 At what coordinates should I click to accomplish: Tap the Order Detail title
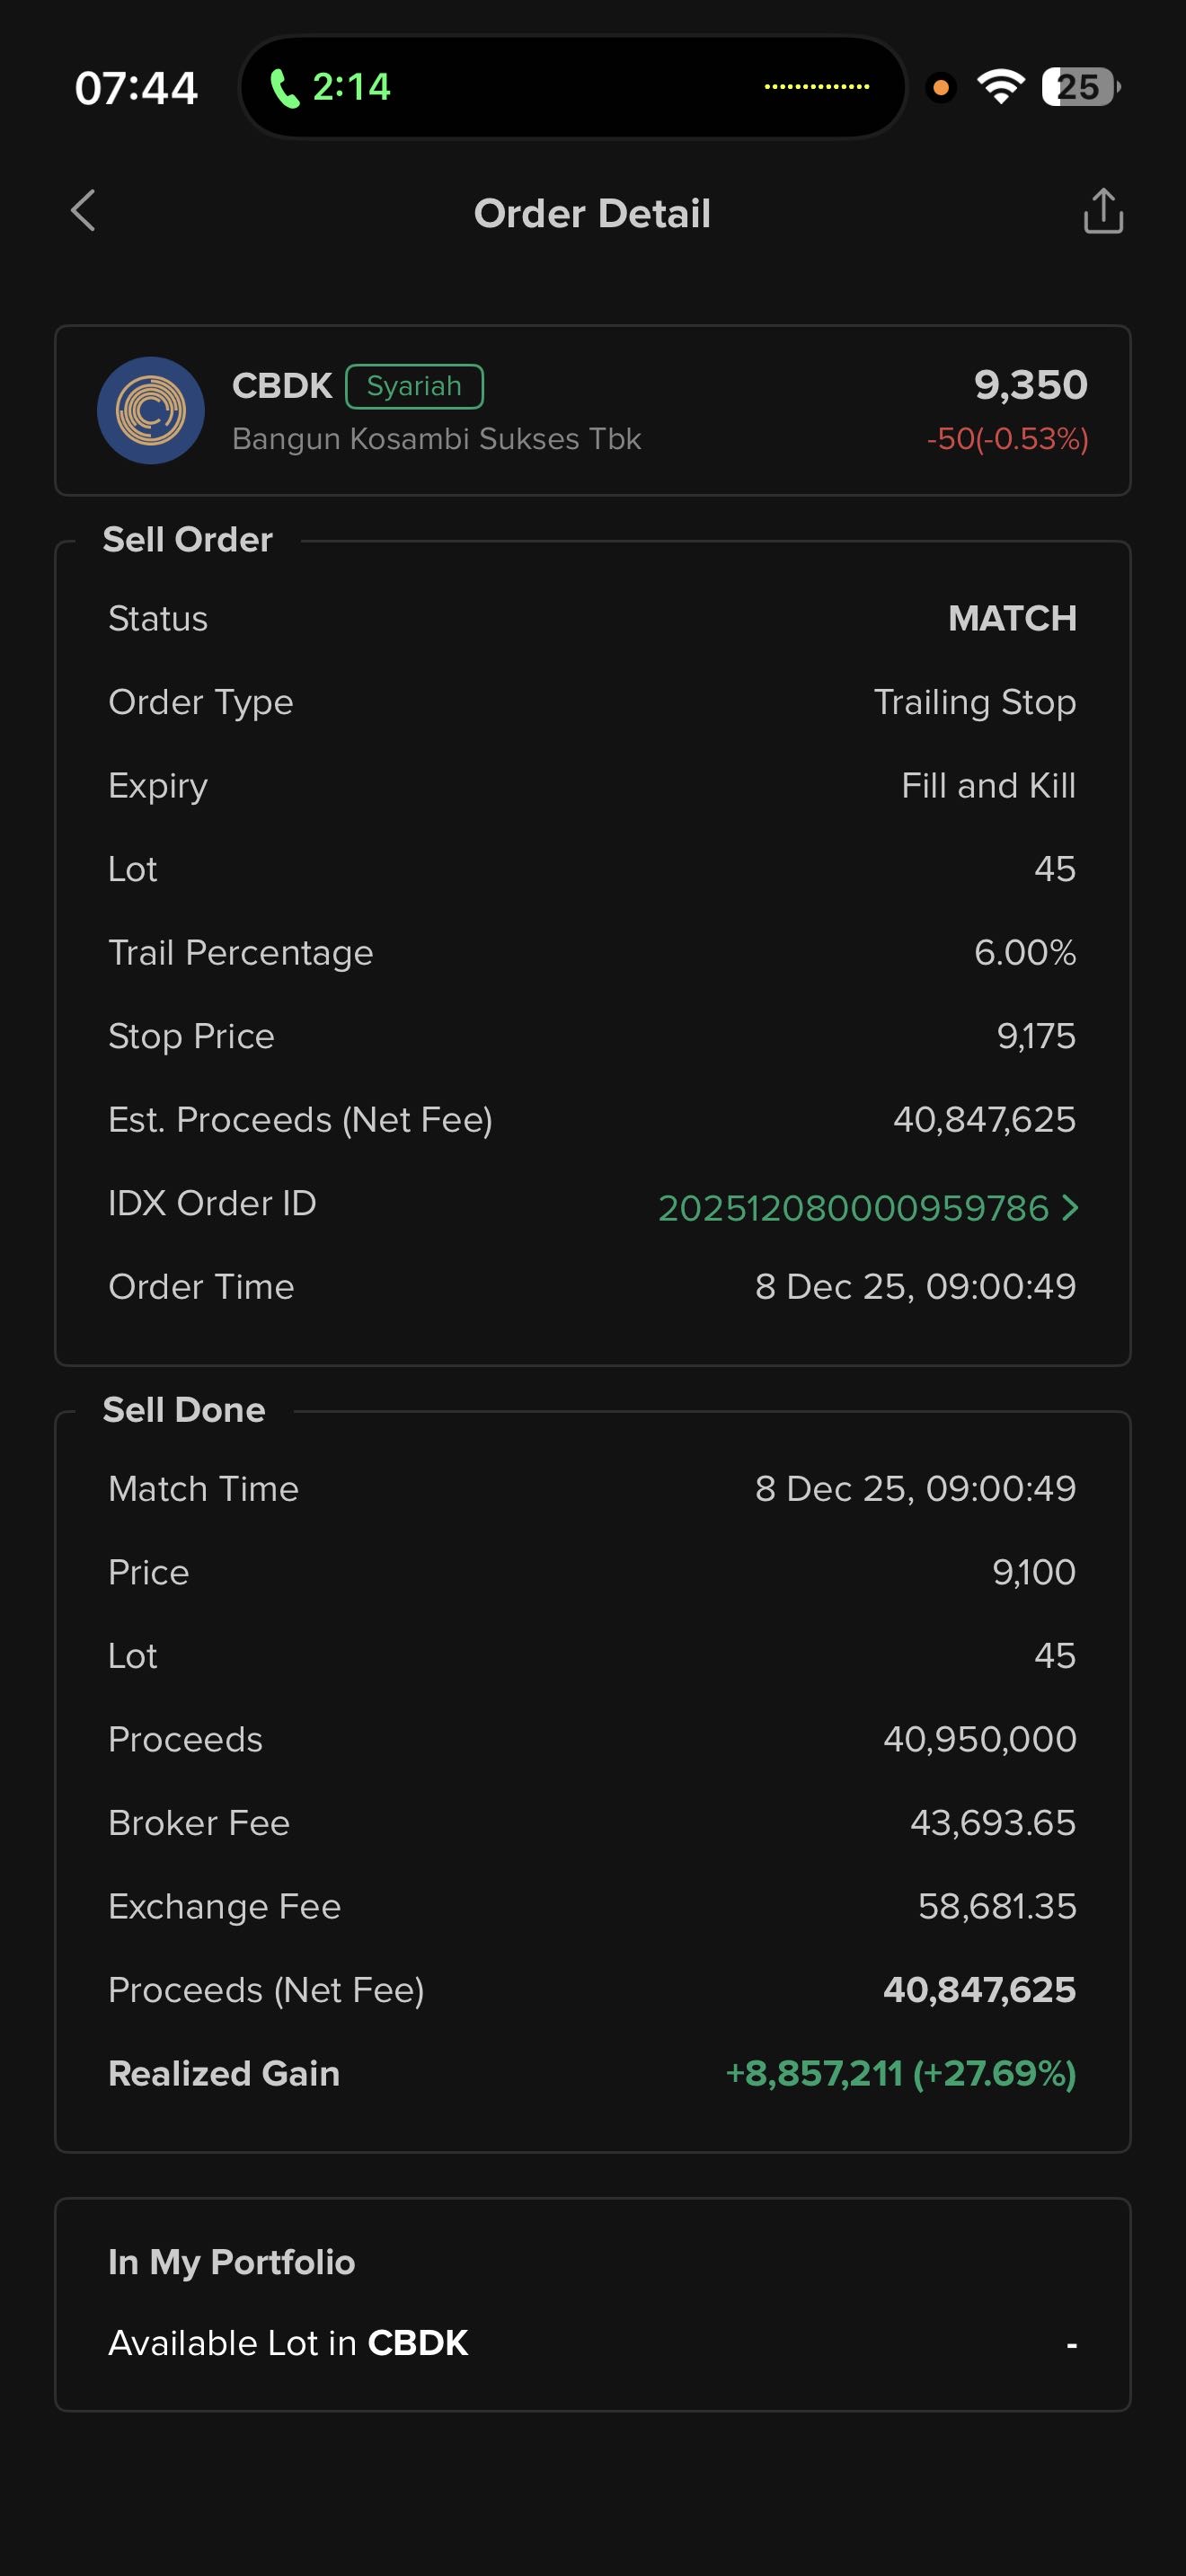click(592, 213)
